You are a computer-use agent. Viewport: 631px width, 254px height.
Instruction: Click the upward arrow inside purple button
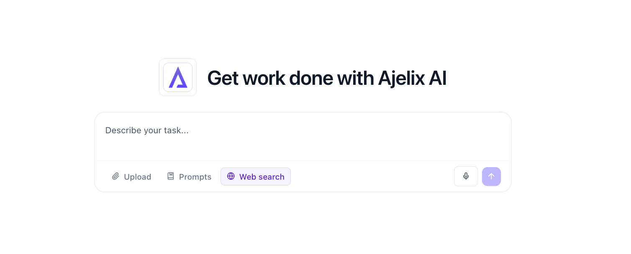coord(491,176)
